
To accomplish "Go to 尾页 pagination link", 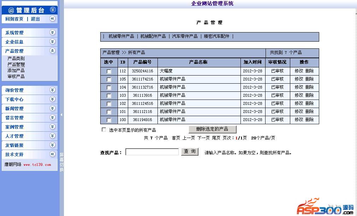I will tap(216, 138).
